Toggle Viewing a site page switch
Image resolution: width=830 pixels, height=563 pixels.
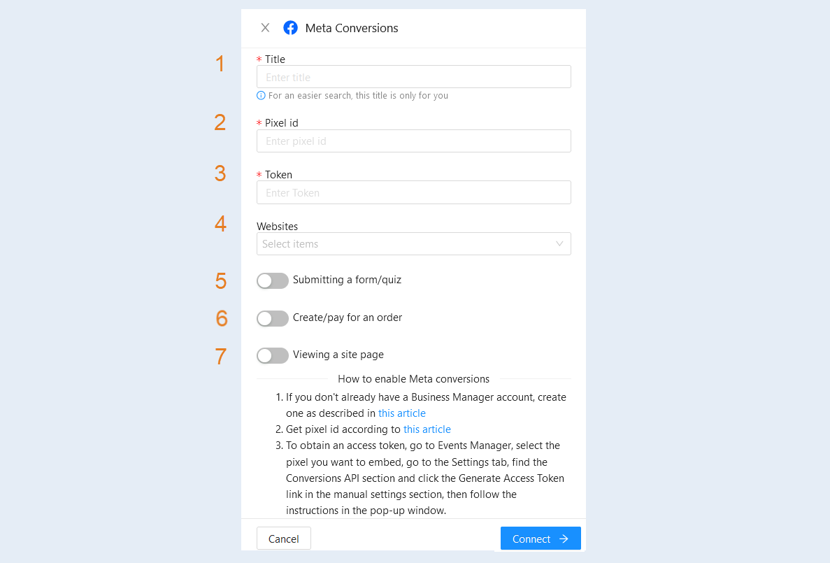click(x=273, y=355)
